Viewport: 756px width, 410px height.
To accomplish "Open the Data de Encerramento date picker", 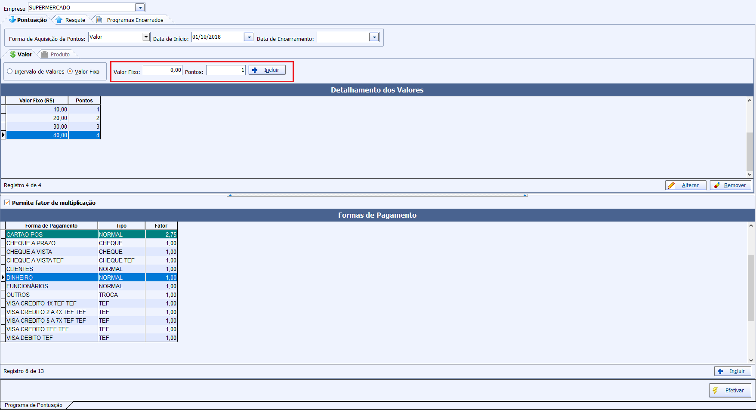I will pyautogui.click(x=374, y=37).
